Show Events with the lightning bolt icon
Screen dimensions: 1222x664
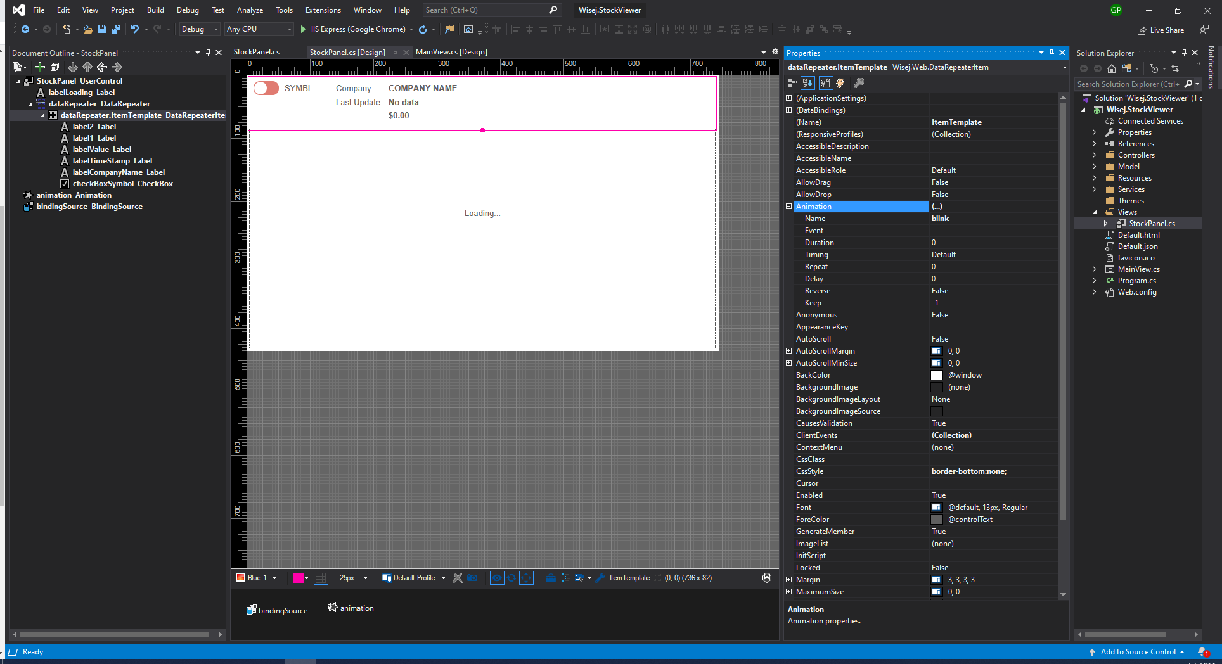[x=840, y=83]
